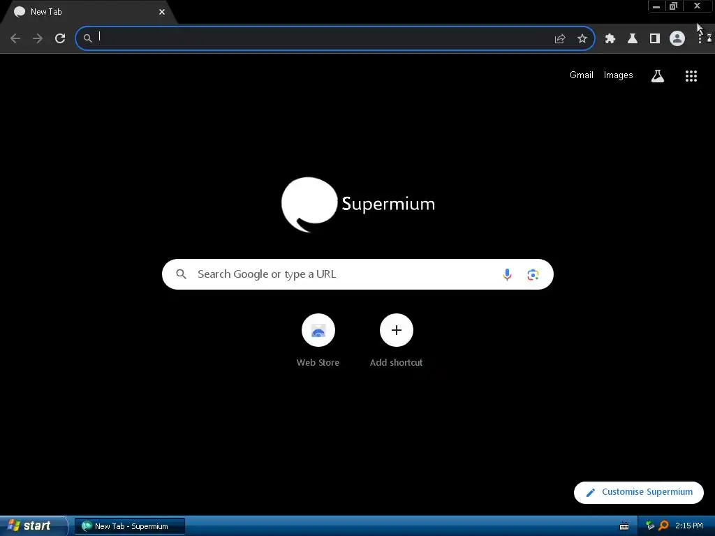Reload the current page
715x536 pixels.
pyautogui.click(x=60, y=38)
